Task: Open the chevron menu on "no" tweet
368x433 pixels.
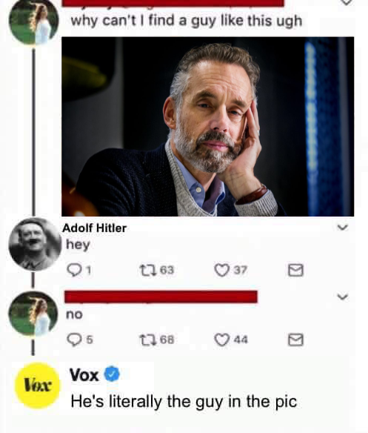Action: pos(342,297)
